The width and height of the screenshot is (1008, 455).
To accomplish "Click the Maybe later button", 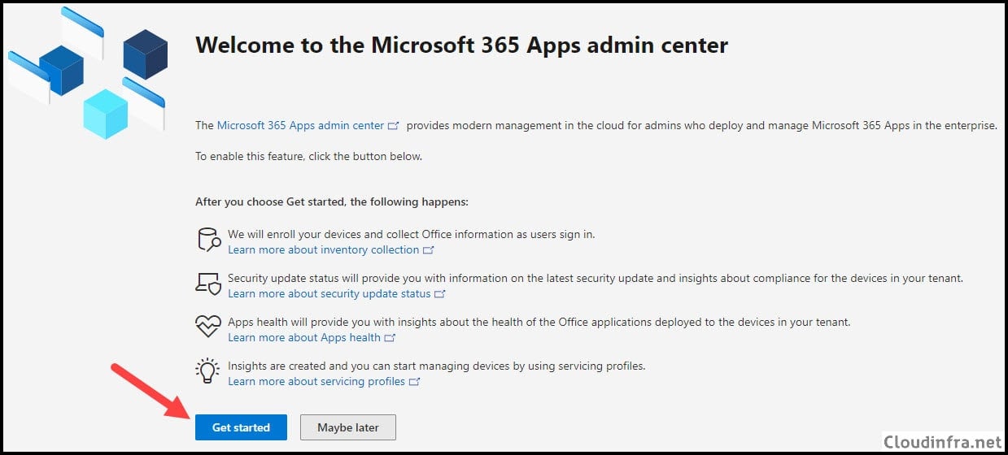I will (348, 427).
